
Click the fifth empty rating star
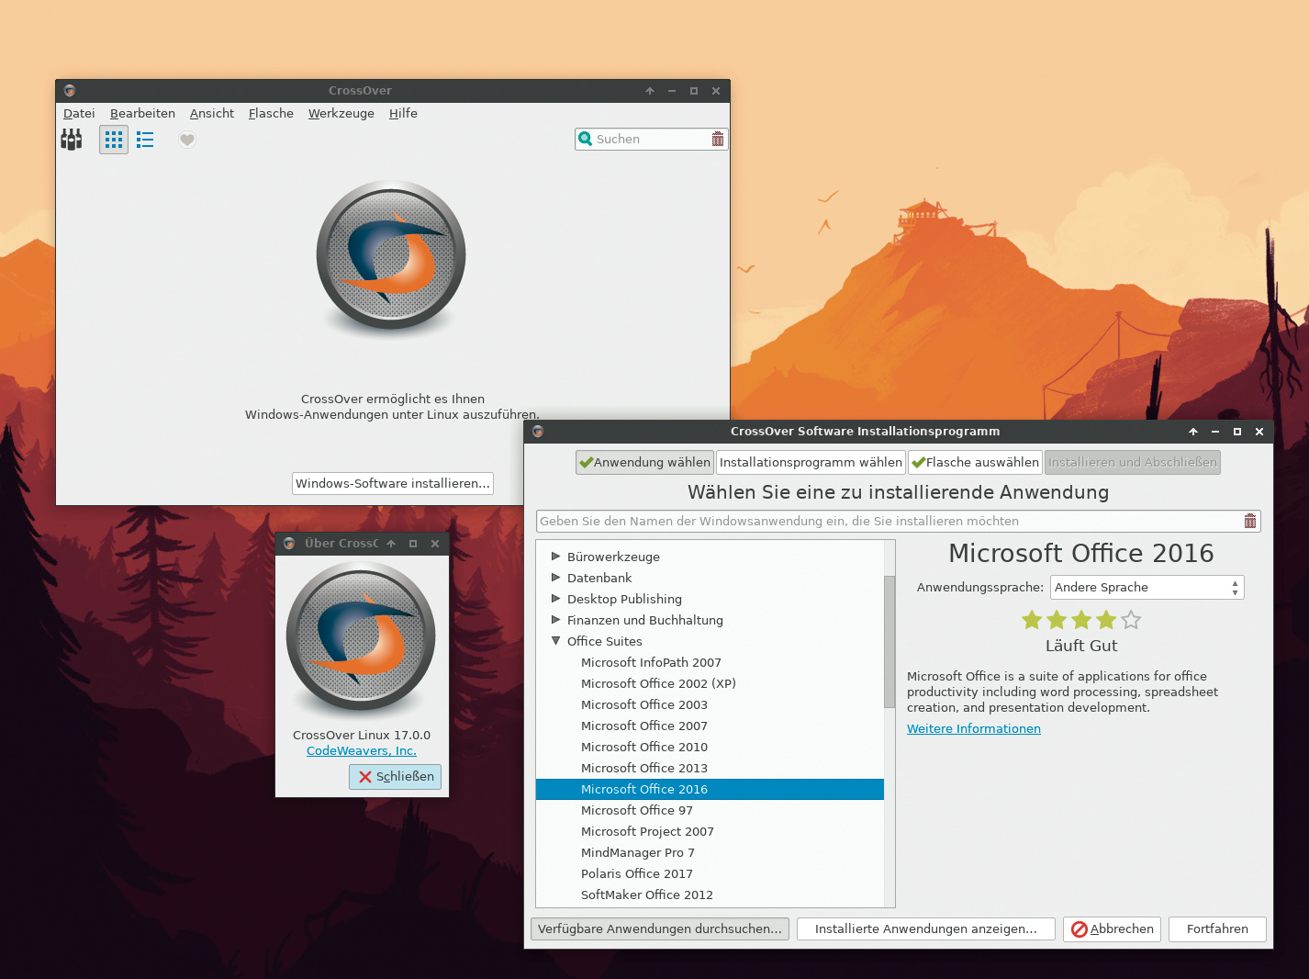1131,620
